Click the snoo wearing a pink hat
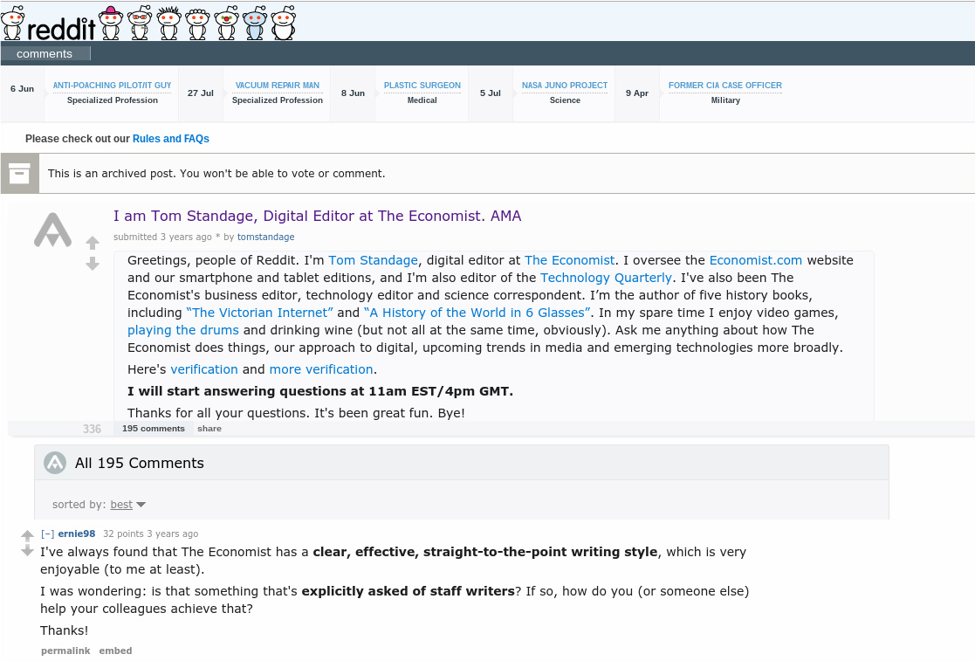Screen dimensions: 975x661 [112, 23]
